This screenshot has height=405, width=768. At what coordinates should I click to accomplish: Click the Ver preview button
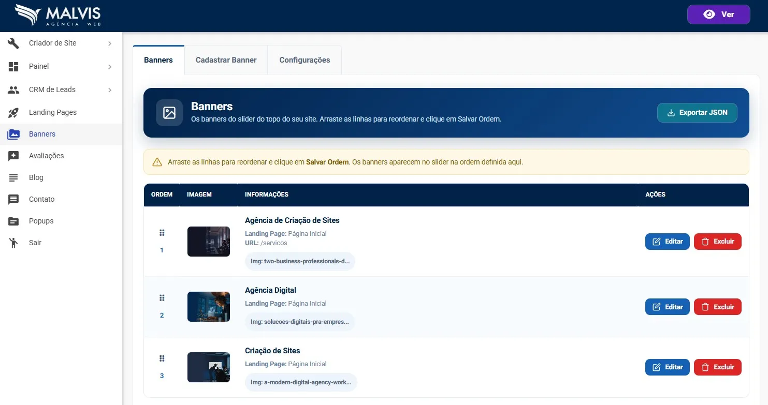pyautogui.click(x=718, y=14)
